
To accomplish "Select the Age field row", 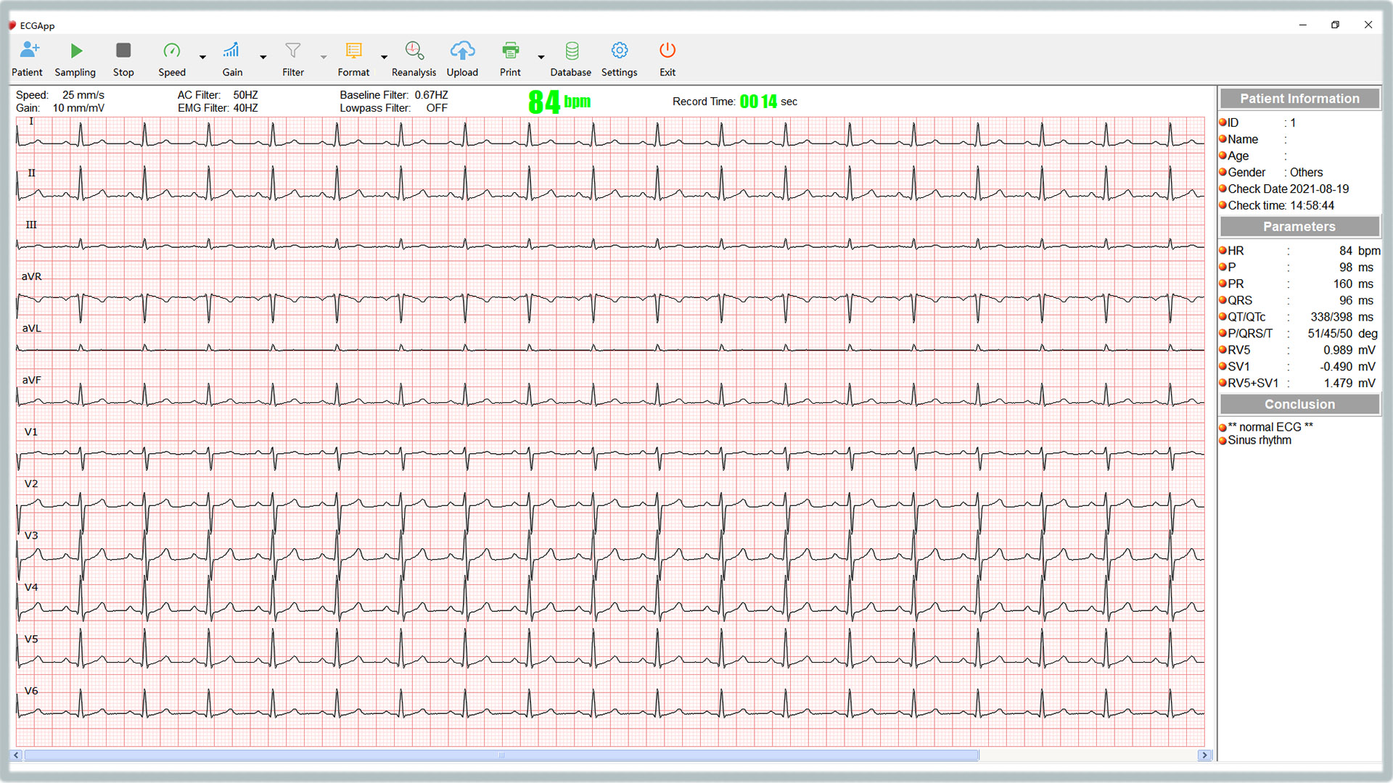I will pyautogui.click(x=1299, y=156).
